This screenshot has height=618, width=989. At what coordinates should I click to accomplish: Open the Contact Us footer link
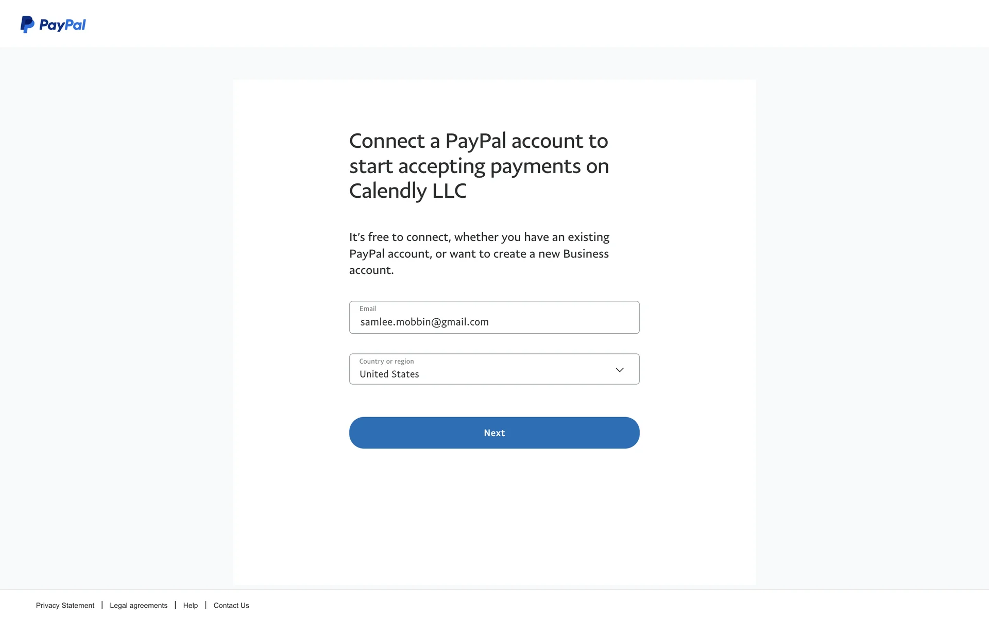pyautogui.click(x=231, y=605)
